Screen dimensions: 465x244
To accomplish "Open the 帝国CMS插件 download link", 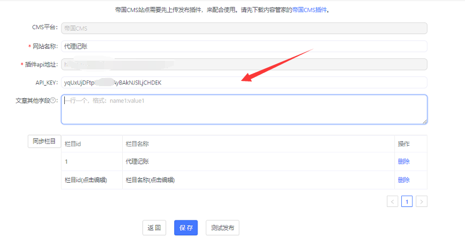I will [310, 10].
